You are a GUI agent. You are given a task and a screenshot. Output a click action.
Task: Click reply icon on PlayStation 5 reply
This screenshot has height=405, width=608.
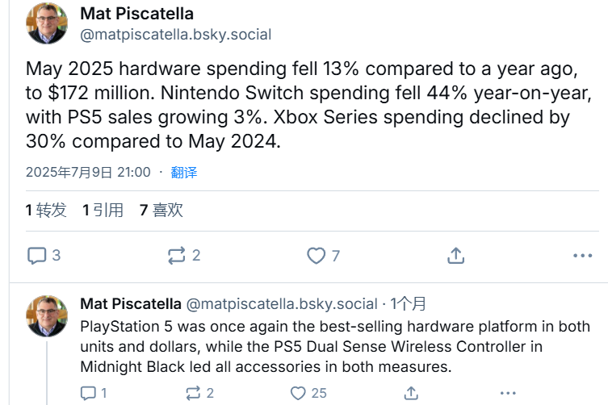coord(88,393)
